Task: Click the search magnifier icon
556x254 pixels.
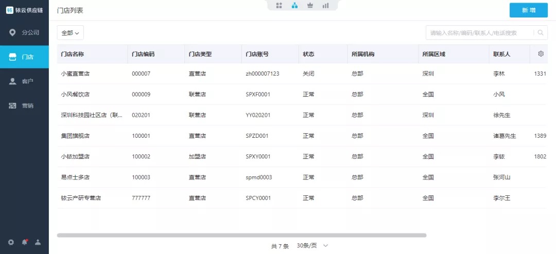Action: 541,33
